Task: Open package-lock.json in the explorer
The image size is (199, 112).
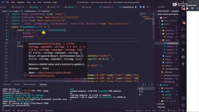Action: tap(171, 75)
